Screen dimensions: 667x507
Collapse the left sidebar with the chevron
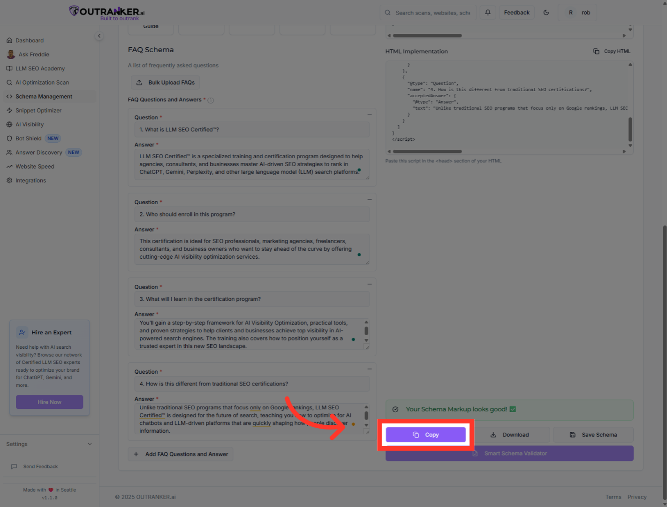click(99, 36)
